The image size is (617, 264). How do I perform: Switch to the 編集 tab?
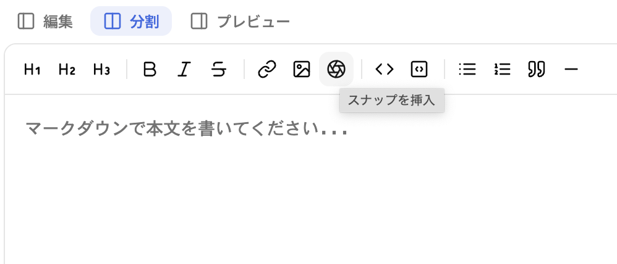tap(45, 21)
